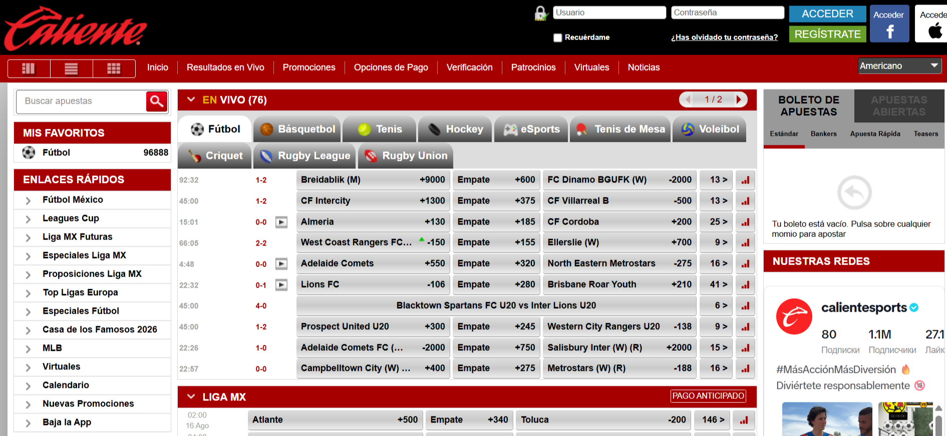Log in with the Facebook icon

point(889,24)
